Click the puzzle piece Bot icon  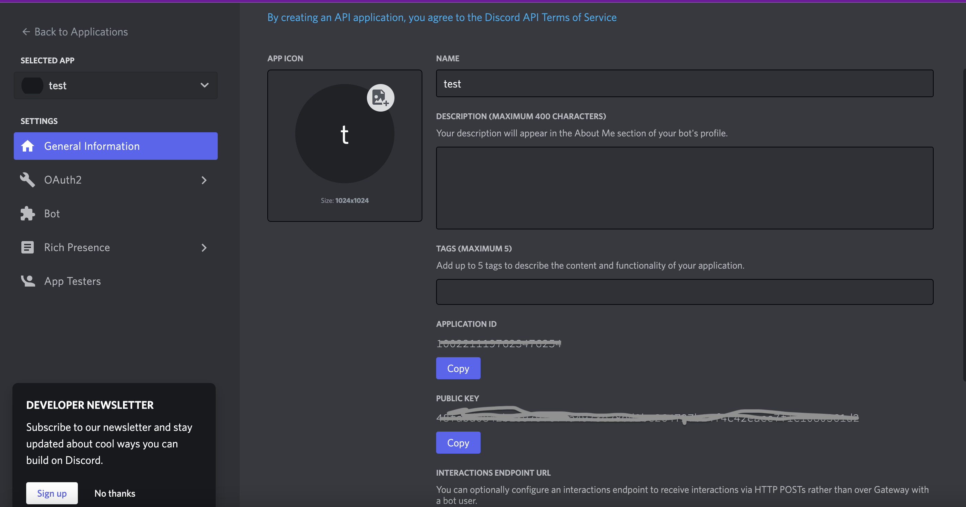(x=27, y=214)
